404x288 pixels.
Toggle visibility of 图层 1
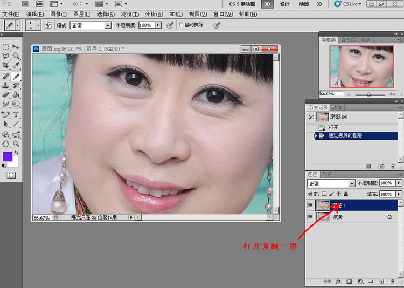(x=310, y=205)
